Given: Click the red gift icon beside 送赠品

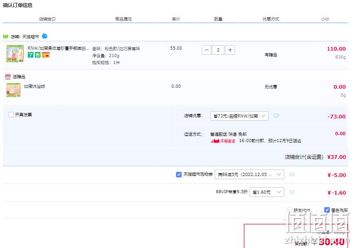Looking at the screenshot, I should (x=8, y=77).
